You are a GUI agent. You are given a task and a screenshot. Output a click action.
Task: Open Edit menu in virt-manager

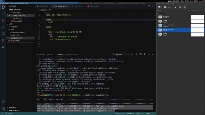tap(163, 4)
